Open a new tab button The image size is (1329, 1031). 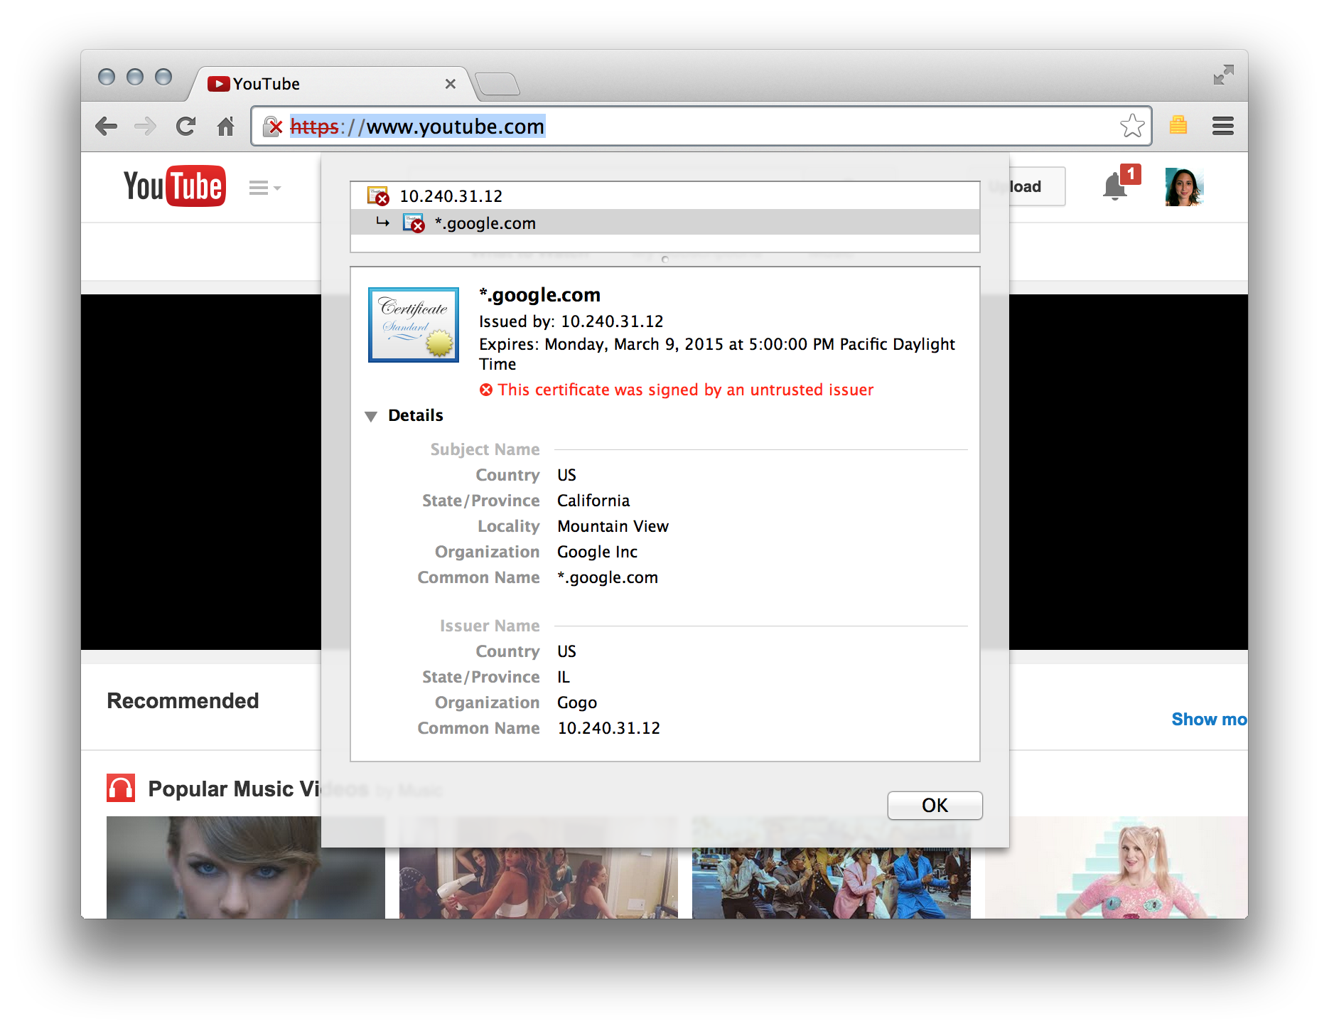(497, 84)
